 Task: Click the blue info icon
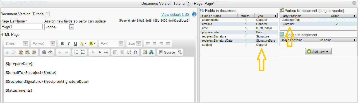(194, 14)
